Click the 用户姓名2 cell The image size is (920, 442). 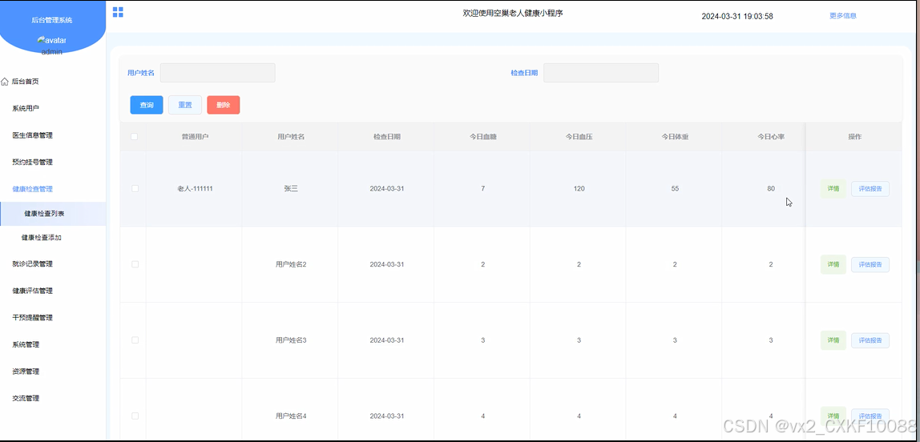click(x=291, y=264)
